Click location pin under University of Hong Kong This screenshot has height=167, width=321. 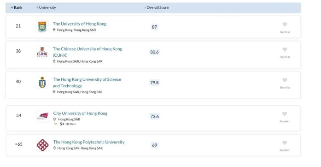[x=54, y=30]
